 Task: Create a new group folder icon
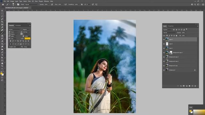189,86
